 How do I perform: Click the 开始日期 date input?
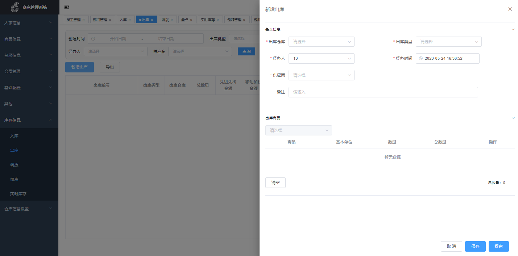118,39
